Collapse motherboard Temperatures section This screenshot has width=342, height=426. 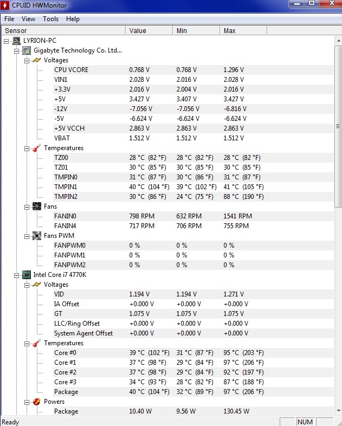point(27,149)
